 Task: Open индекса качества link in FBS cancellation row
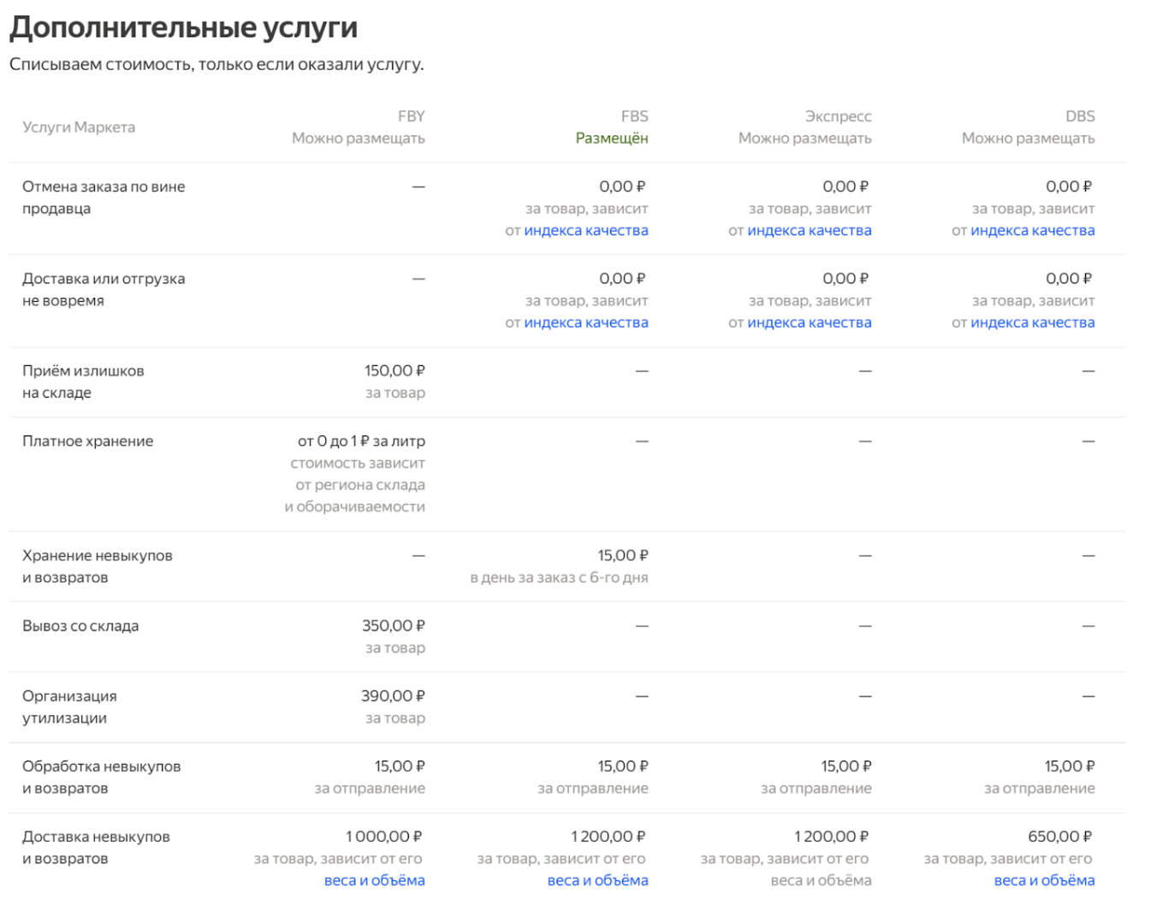coord(586,230)
